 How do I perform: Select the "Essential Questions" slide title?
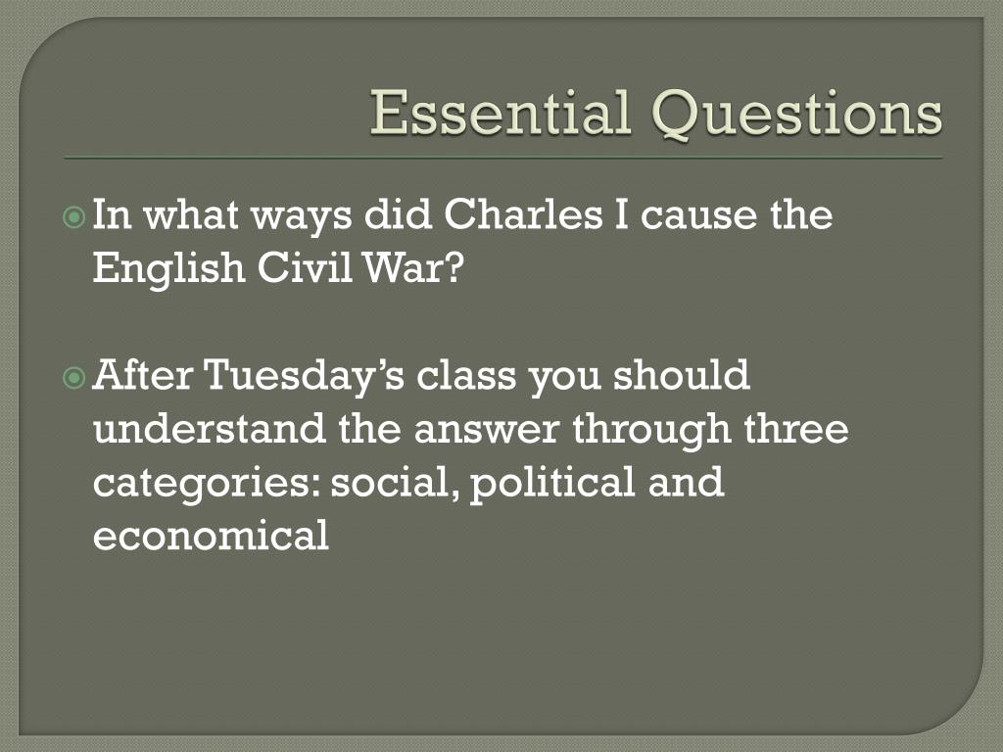pyautogui.click(x=656, y=114)
